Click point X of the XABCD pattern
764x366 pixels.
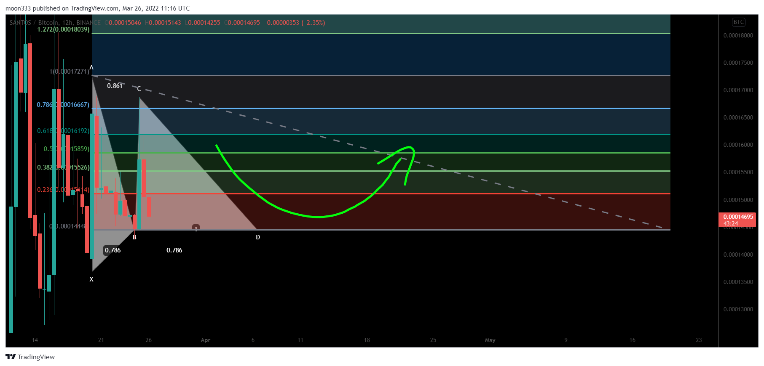coord(91,279)
